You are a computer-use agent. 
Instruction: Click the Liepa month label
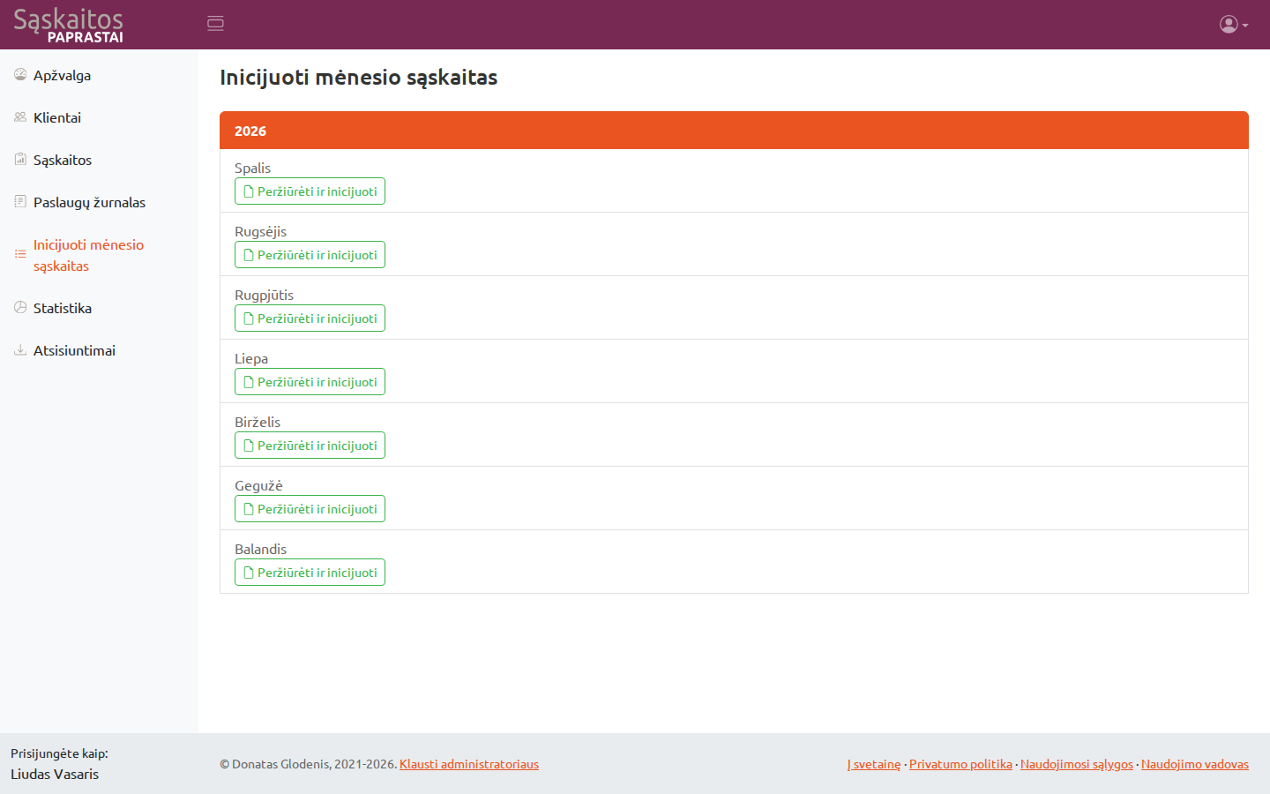[251, 359]
